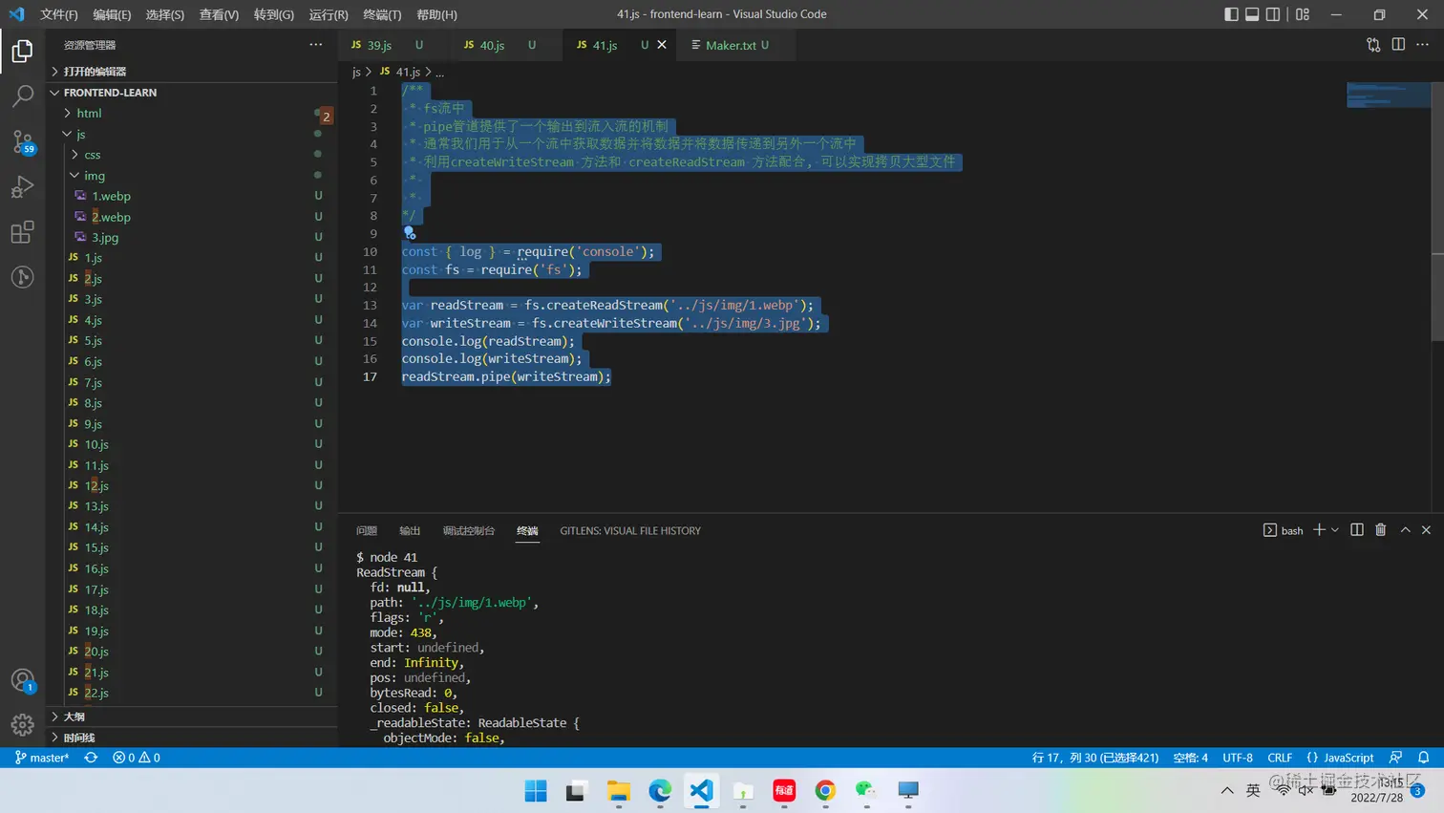The width and height of the screenshot is (1444, 813).
Task: Open notifications bell in status bar
Action: point(1423,758)
